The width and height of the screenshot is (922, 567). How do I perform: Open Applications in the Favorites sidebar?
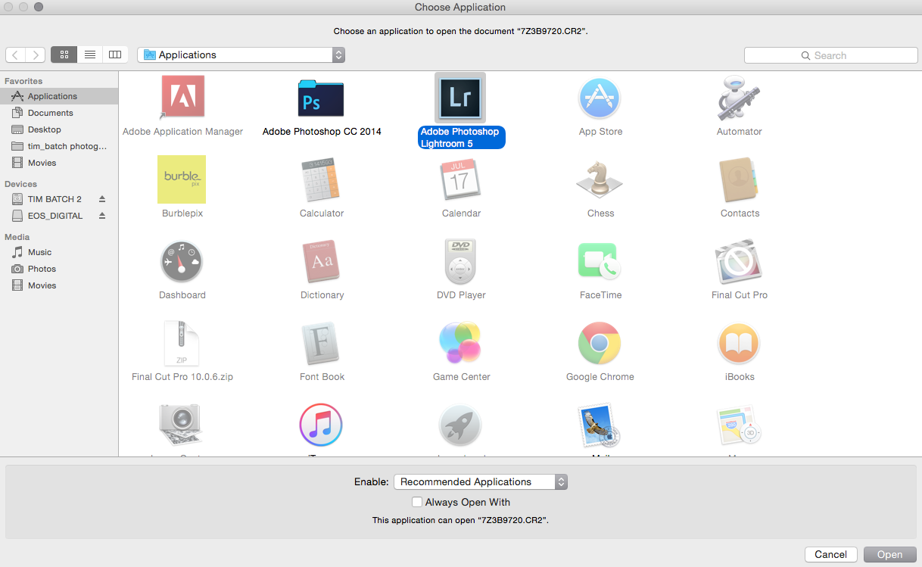coord(59,96)
